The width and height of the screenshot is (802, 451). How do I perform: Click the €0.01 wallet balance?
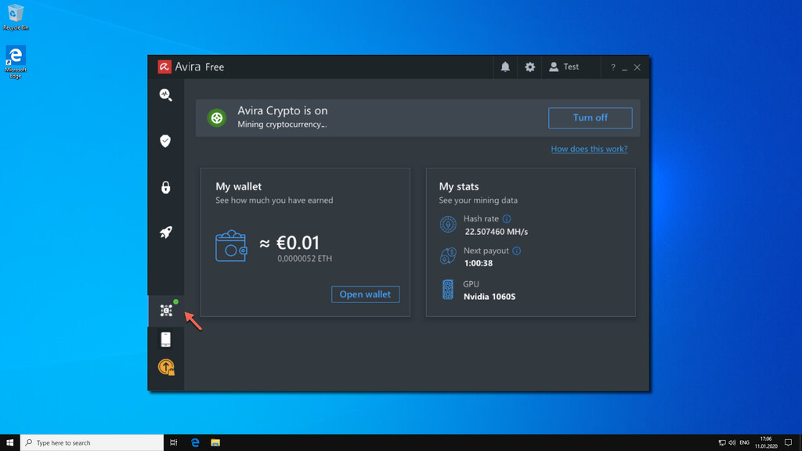(x=298, y=243)
